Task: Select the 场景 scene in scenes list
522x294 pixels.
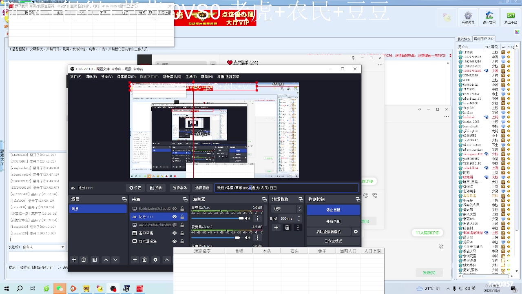Action: (98, 209)
